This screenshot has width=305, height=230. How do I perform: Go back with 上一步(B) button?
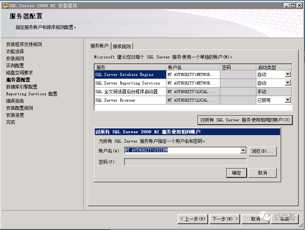click(x=192, y=219)
